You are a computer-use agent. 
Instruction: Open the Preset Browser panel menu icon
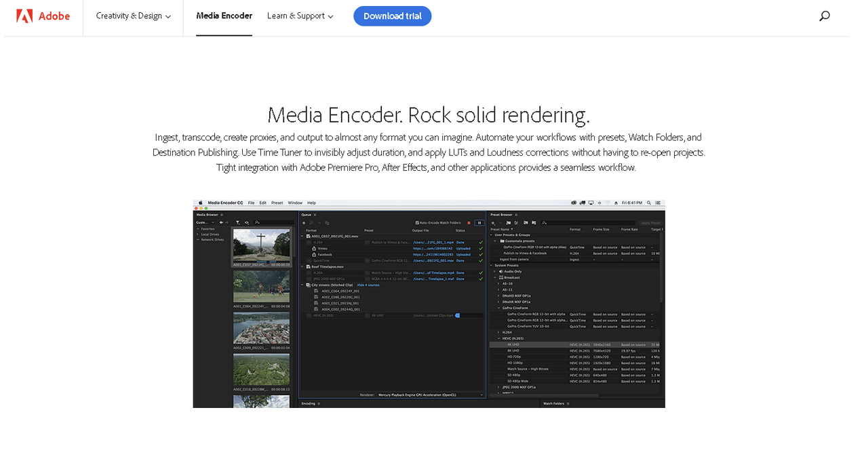516,215
